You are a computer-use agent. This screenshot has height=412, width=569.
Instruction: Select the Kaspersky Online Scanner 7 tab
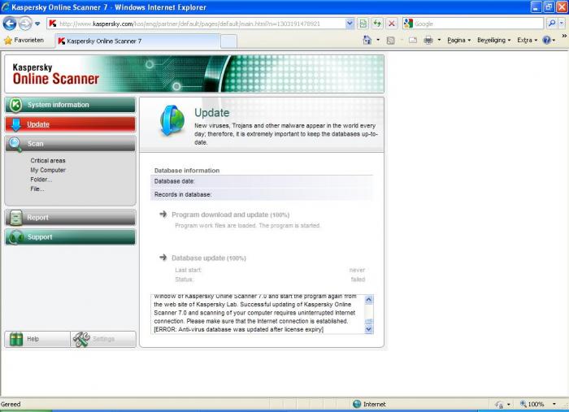click(137, 41)
